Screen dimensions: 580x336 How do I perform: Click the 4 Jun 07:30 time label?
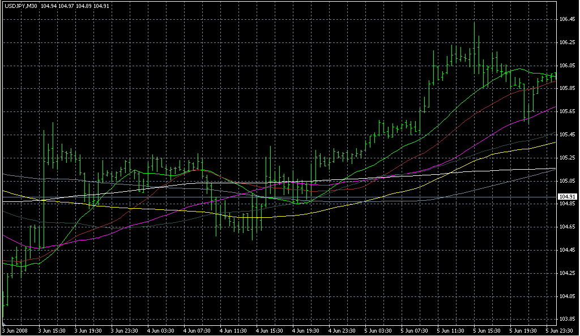click(x=198, y=330)
